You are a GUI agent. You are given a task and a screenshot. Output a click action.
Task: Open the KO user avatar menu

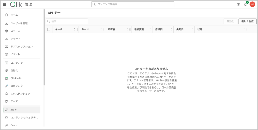(x=252, y=4)
